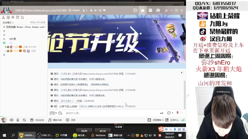248x139 pixels.
Task: Open the audio mixer sliders icon
Action: (x=24, y=120)
